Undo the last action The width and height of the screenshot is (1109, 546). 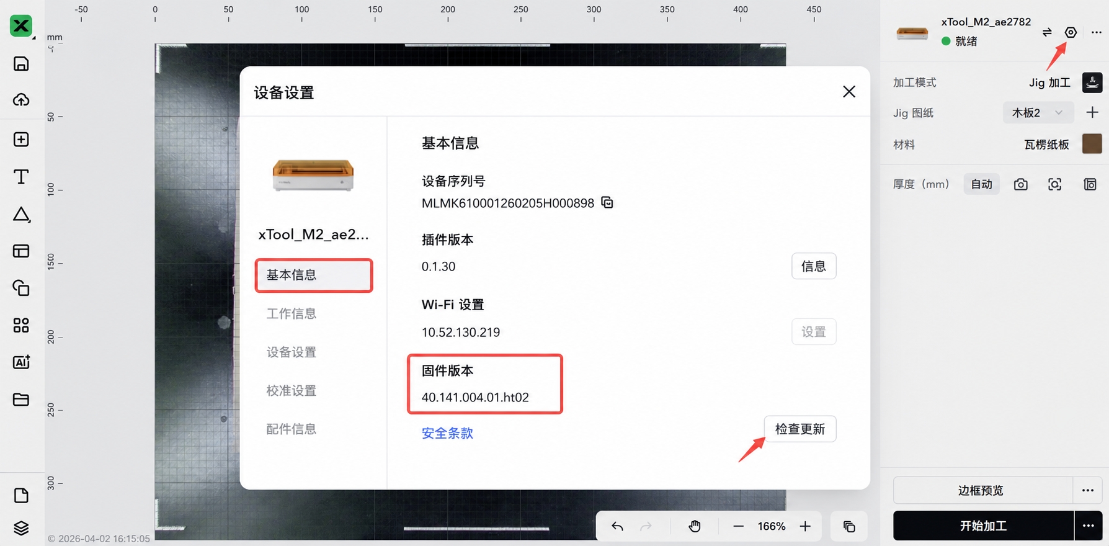click(617, 526)
